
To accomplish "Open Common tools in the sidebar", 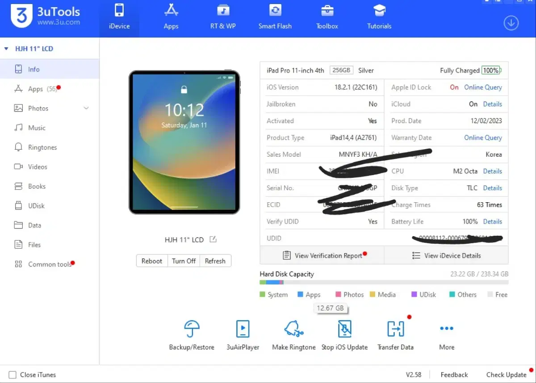I will 50,264.
